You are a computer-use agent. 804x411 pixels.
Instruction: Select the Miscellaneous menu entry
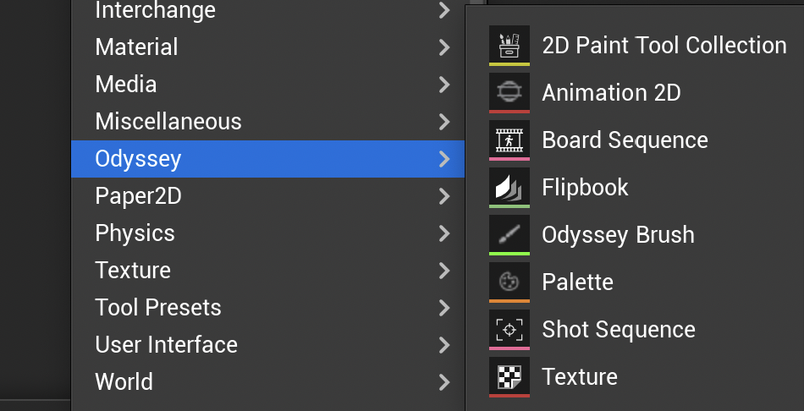(267, 122)
